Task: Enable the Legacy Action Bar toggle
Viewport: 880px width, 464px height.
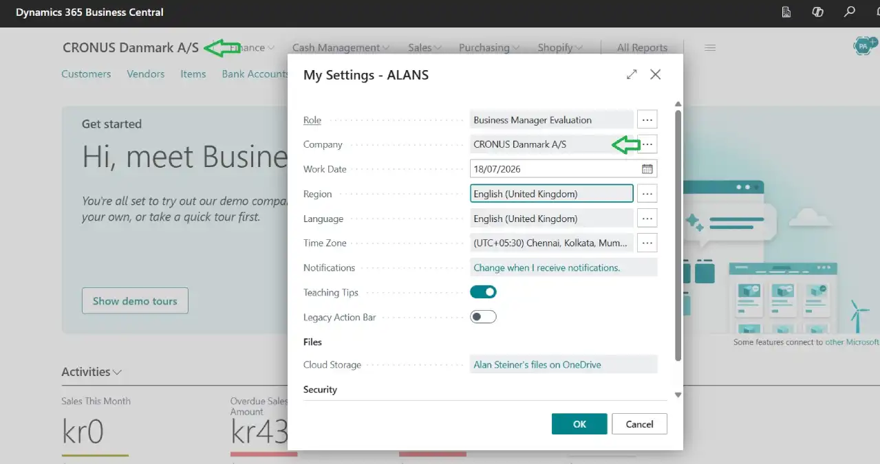Action: click(x=483, y=317)
